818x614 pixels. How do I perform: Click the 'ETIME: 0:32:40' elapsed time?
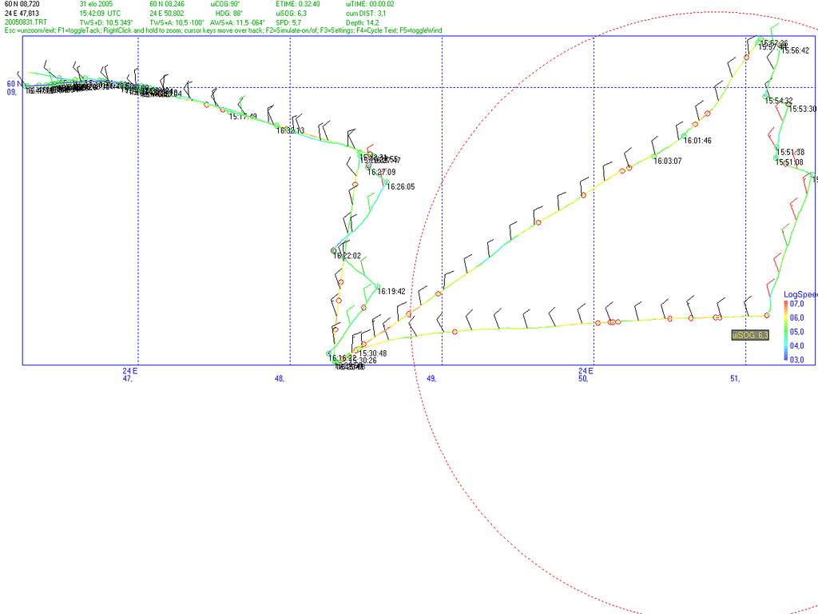(x=298, y=4)
